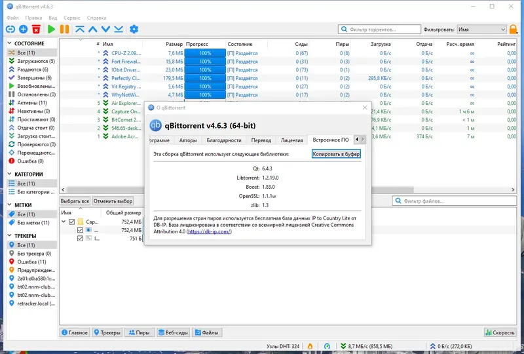This screenshot has width=524, height=354.
Task: Click the orange lock icon
Action: click(x=513, y=29)
